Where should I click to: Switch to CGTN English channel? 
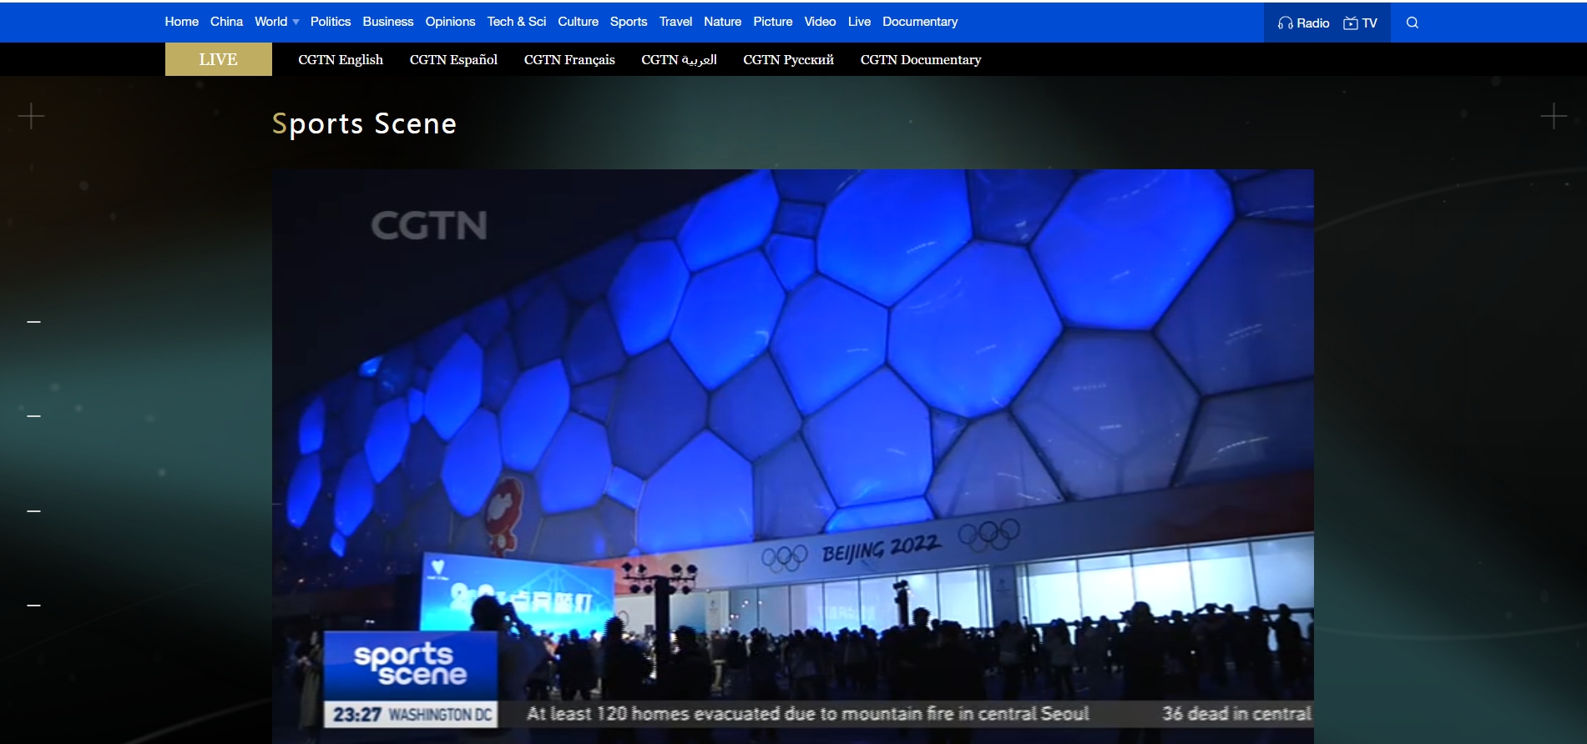coord(340,59)
